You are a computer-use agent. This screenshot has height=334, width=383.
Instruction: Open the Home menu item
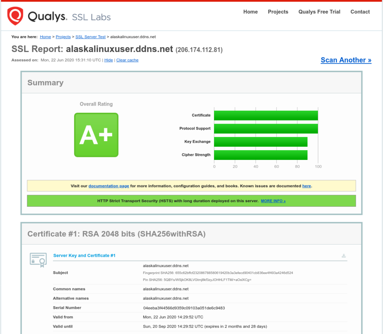[x=250, y=12]
